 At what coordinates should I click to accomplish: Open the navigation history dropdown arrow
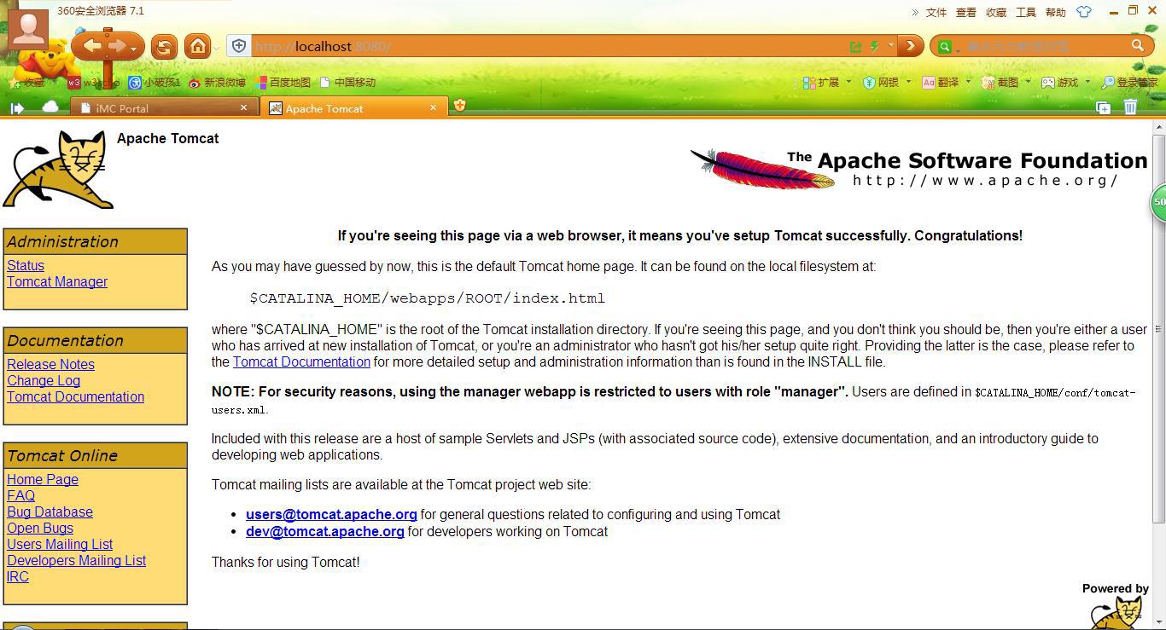point(133,49)
